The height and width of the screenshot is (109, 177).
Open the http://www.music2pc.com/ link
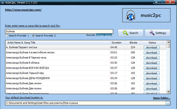[x=23, y=10]
